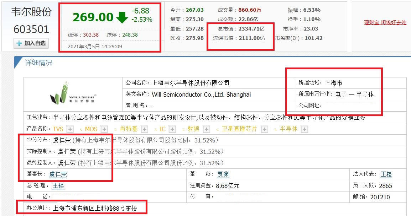Screen dimensions: 411x216
Task: Click the dynamic P/E value 101.42
Action: 314,38
